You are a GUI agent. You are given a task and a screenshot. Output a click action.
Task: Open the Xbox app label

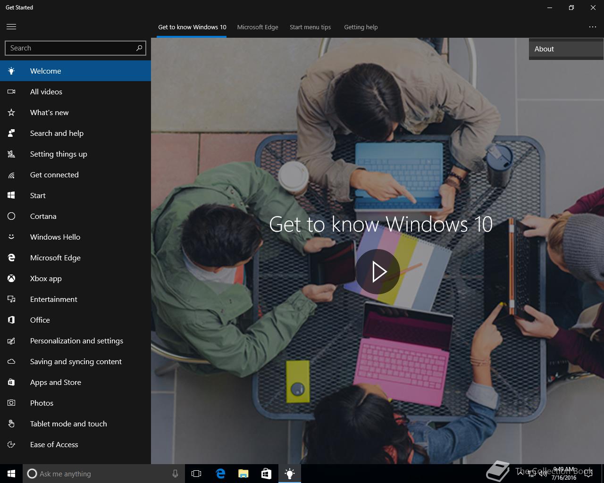pos(46,278)
